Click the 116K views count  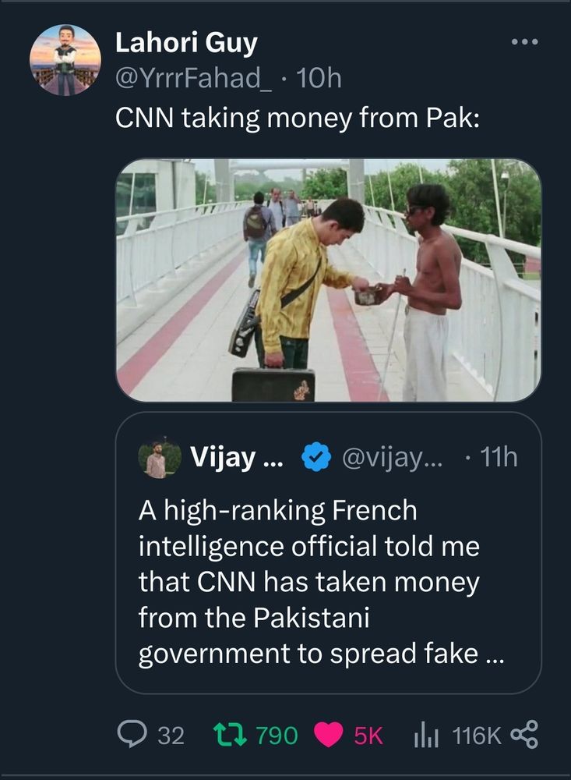tap(477, 735)
